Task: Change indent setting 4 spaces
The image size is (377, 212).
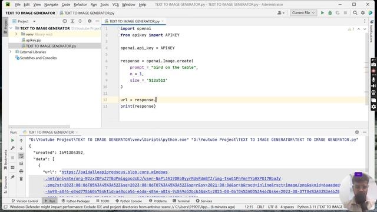Action: click(287, 207)
